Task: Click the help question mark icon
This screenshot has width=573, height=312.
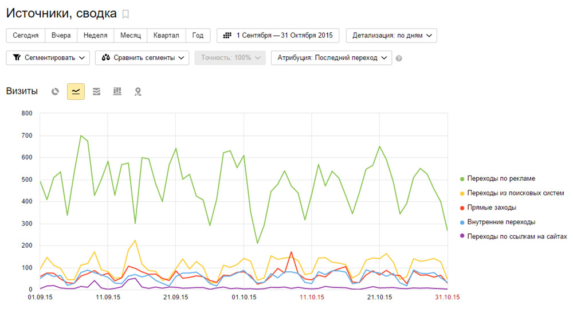Action: click(399, 58)
